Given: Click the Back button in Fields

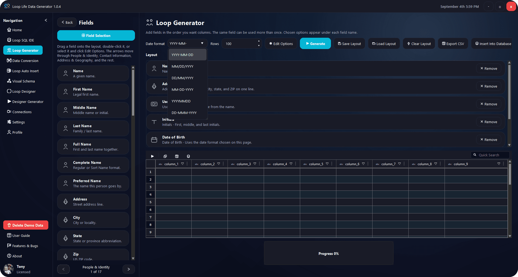Looking at the screenshot, I should click(67, 22).
